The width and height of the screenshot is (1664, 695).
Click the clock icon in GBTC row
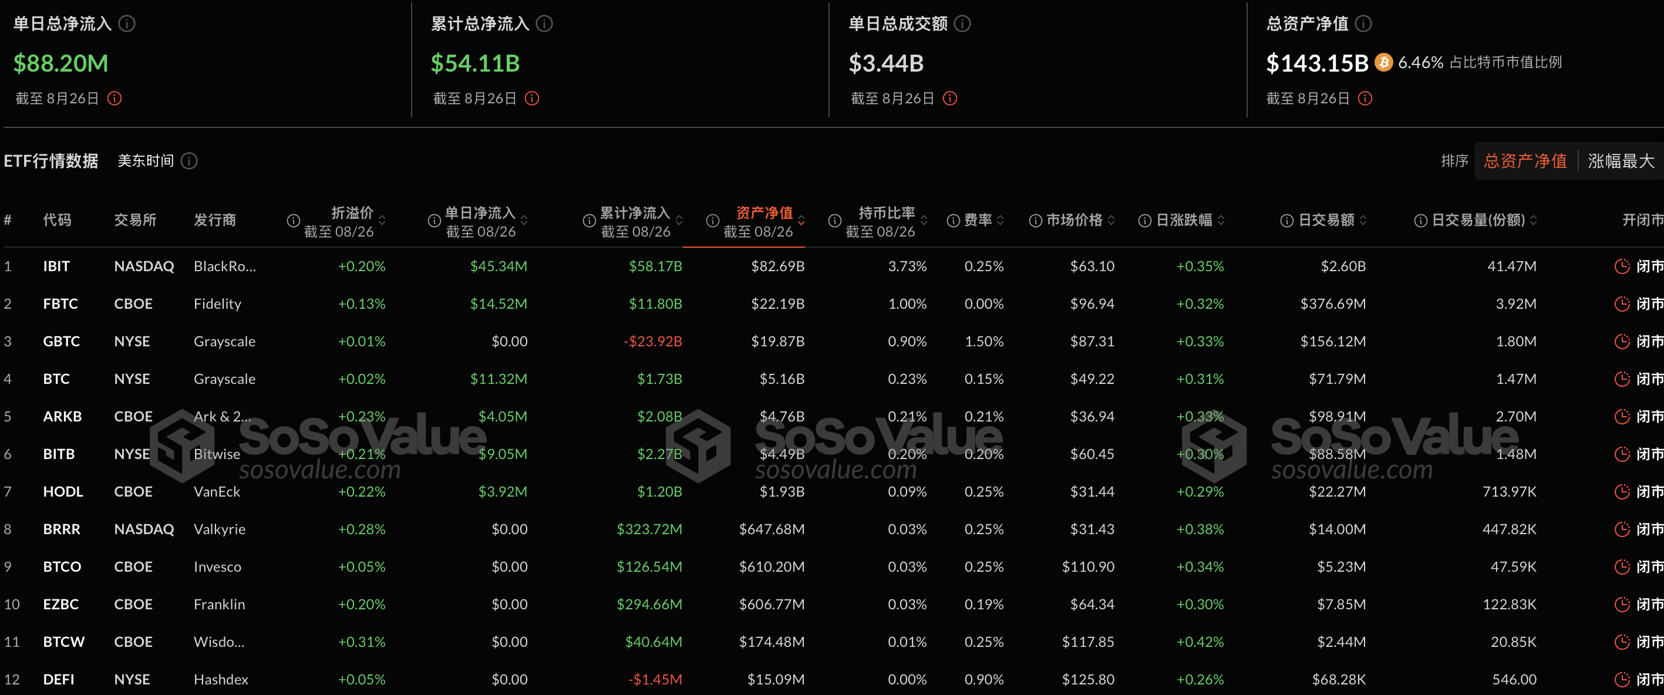[1622, 341]
